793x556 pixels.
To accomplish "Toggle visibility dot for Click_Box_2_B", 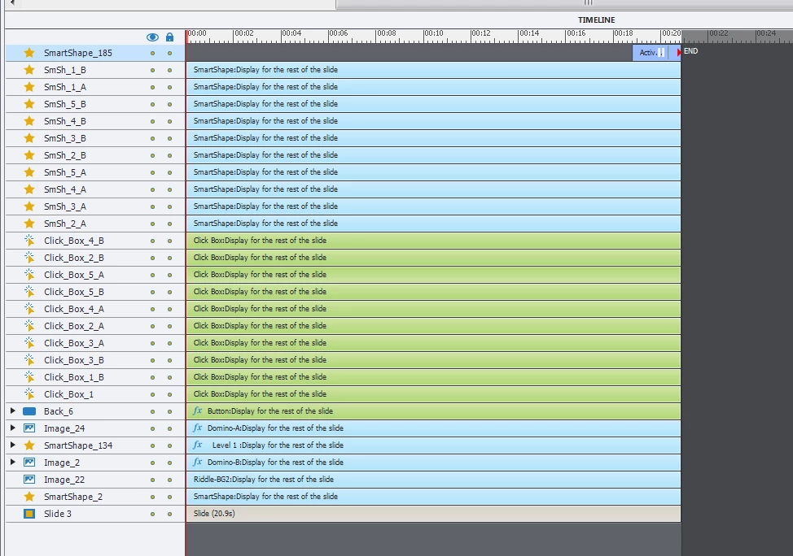I will pyautogui.click(x=152, y=258).
